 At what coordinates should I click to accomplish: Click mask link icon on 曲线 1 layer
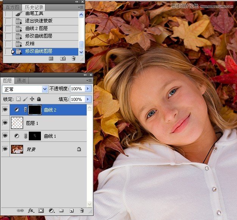point(25,136)
